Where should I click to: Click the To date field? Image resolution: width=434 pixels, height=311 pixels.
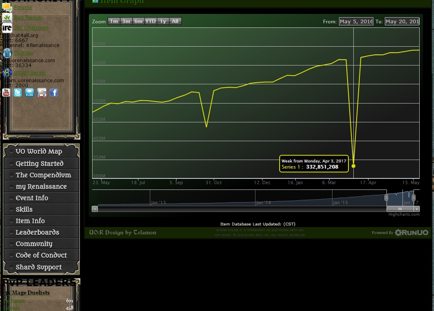coord(402,21)
